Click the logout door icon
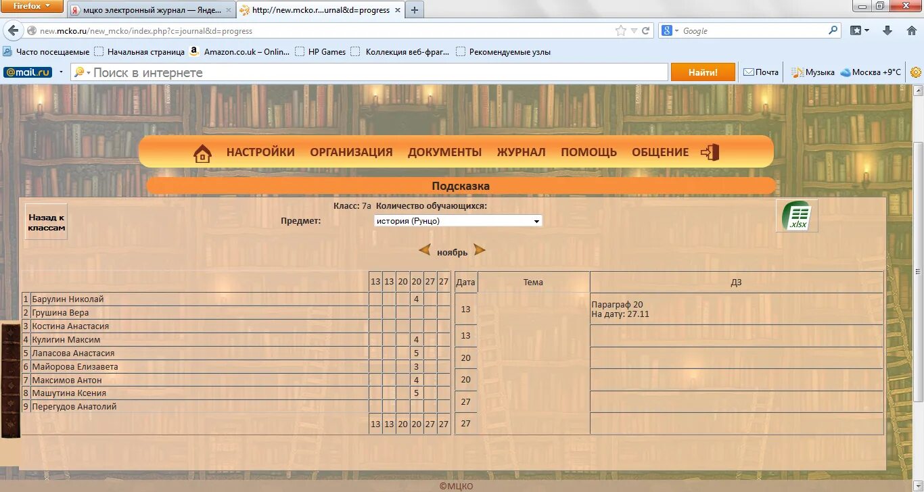924x492 pixels. coord(710,153)
